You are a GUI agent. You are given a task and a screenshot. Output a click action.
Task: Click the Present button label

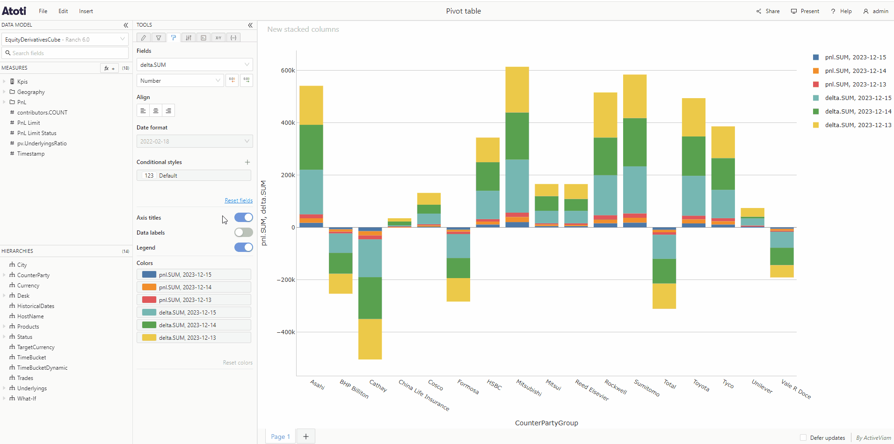point(810,11)
